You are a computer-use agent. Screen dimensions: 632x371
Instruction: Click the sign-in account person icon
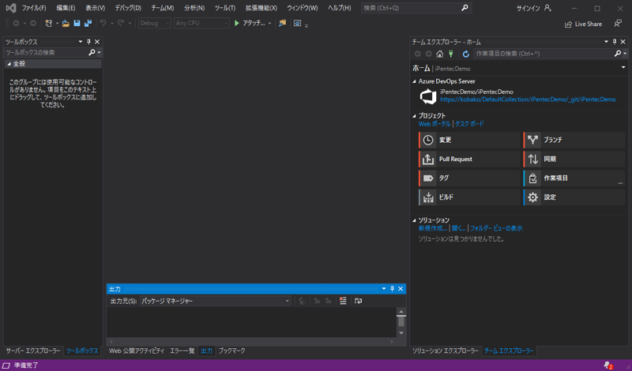coord(547,8)
